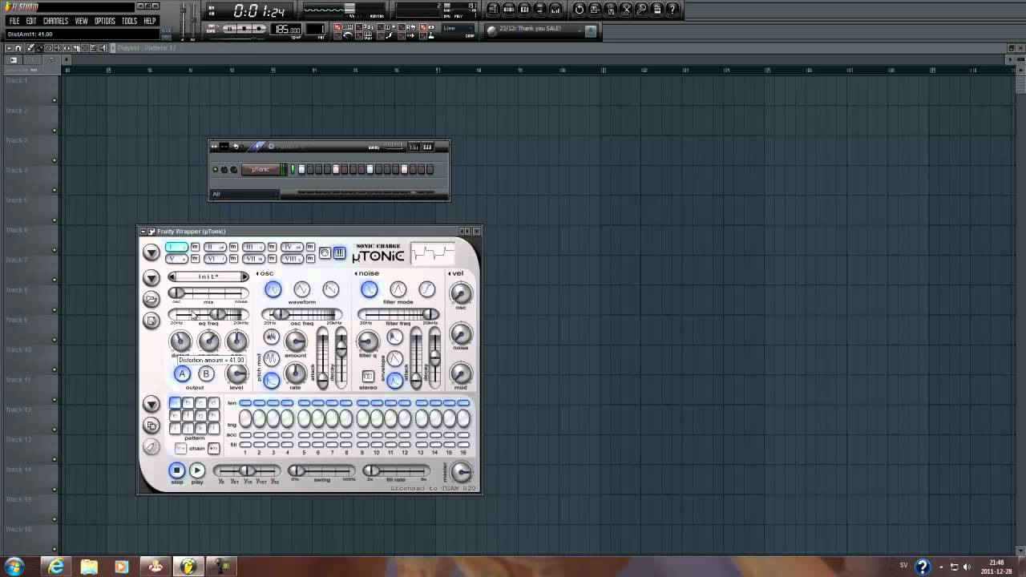Viewport: 1026px width, 577px height.
Task: Select drum channel IV in µTonic
Action: (x=292, y=247)
